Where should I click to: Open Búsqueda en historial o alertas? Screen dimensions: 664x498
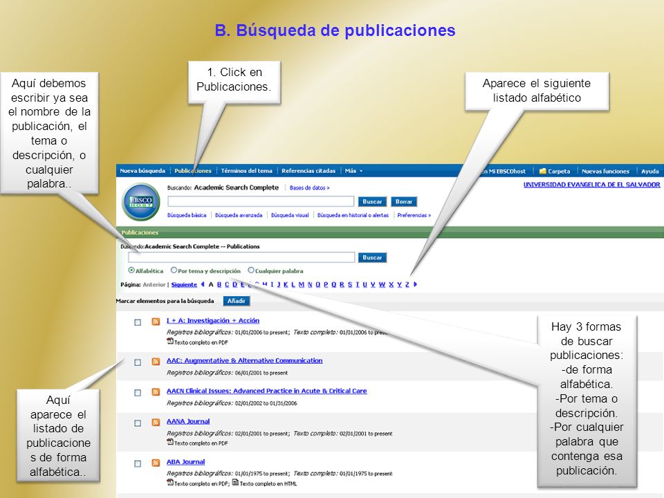tap(353, 215)
